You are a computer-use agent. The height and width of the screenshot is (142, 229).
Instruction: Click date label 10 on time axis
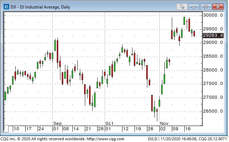pyautogui.click(x=16, y=129)
